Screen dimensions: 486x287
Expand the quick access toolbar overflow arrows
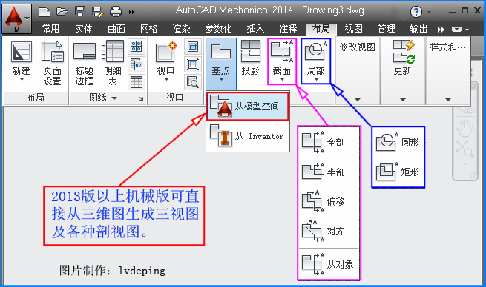point(132,13)
